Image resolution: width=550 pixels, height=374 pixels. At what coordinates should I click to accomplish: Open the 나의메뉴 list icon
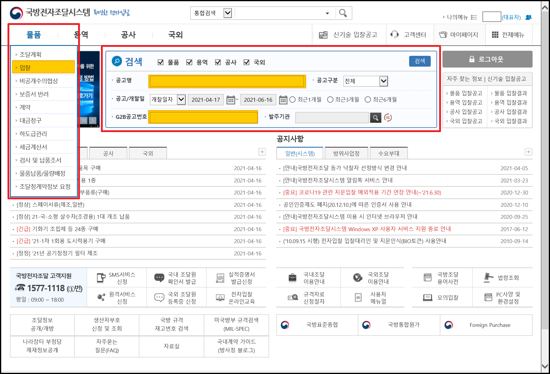(x=474, y=17)
